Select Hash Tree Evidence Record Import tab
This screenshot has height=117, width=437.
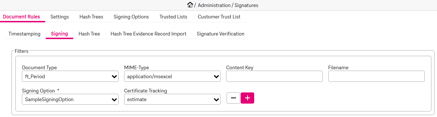pos(148,34)
